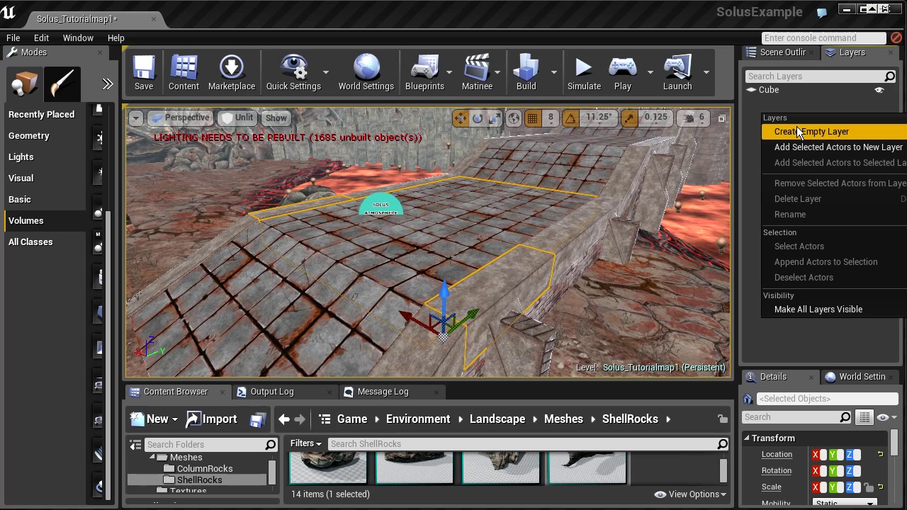Select Paint mode brush icon

(62, 84)
